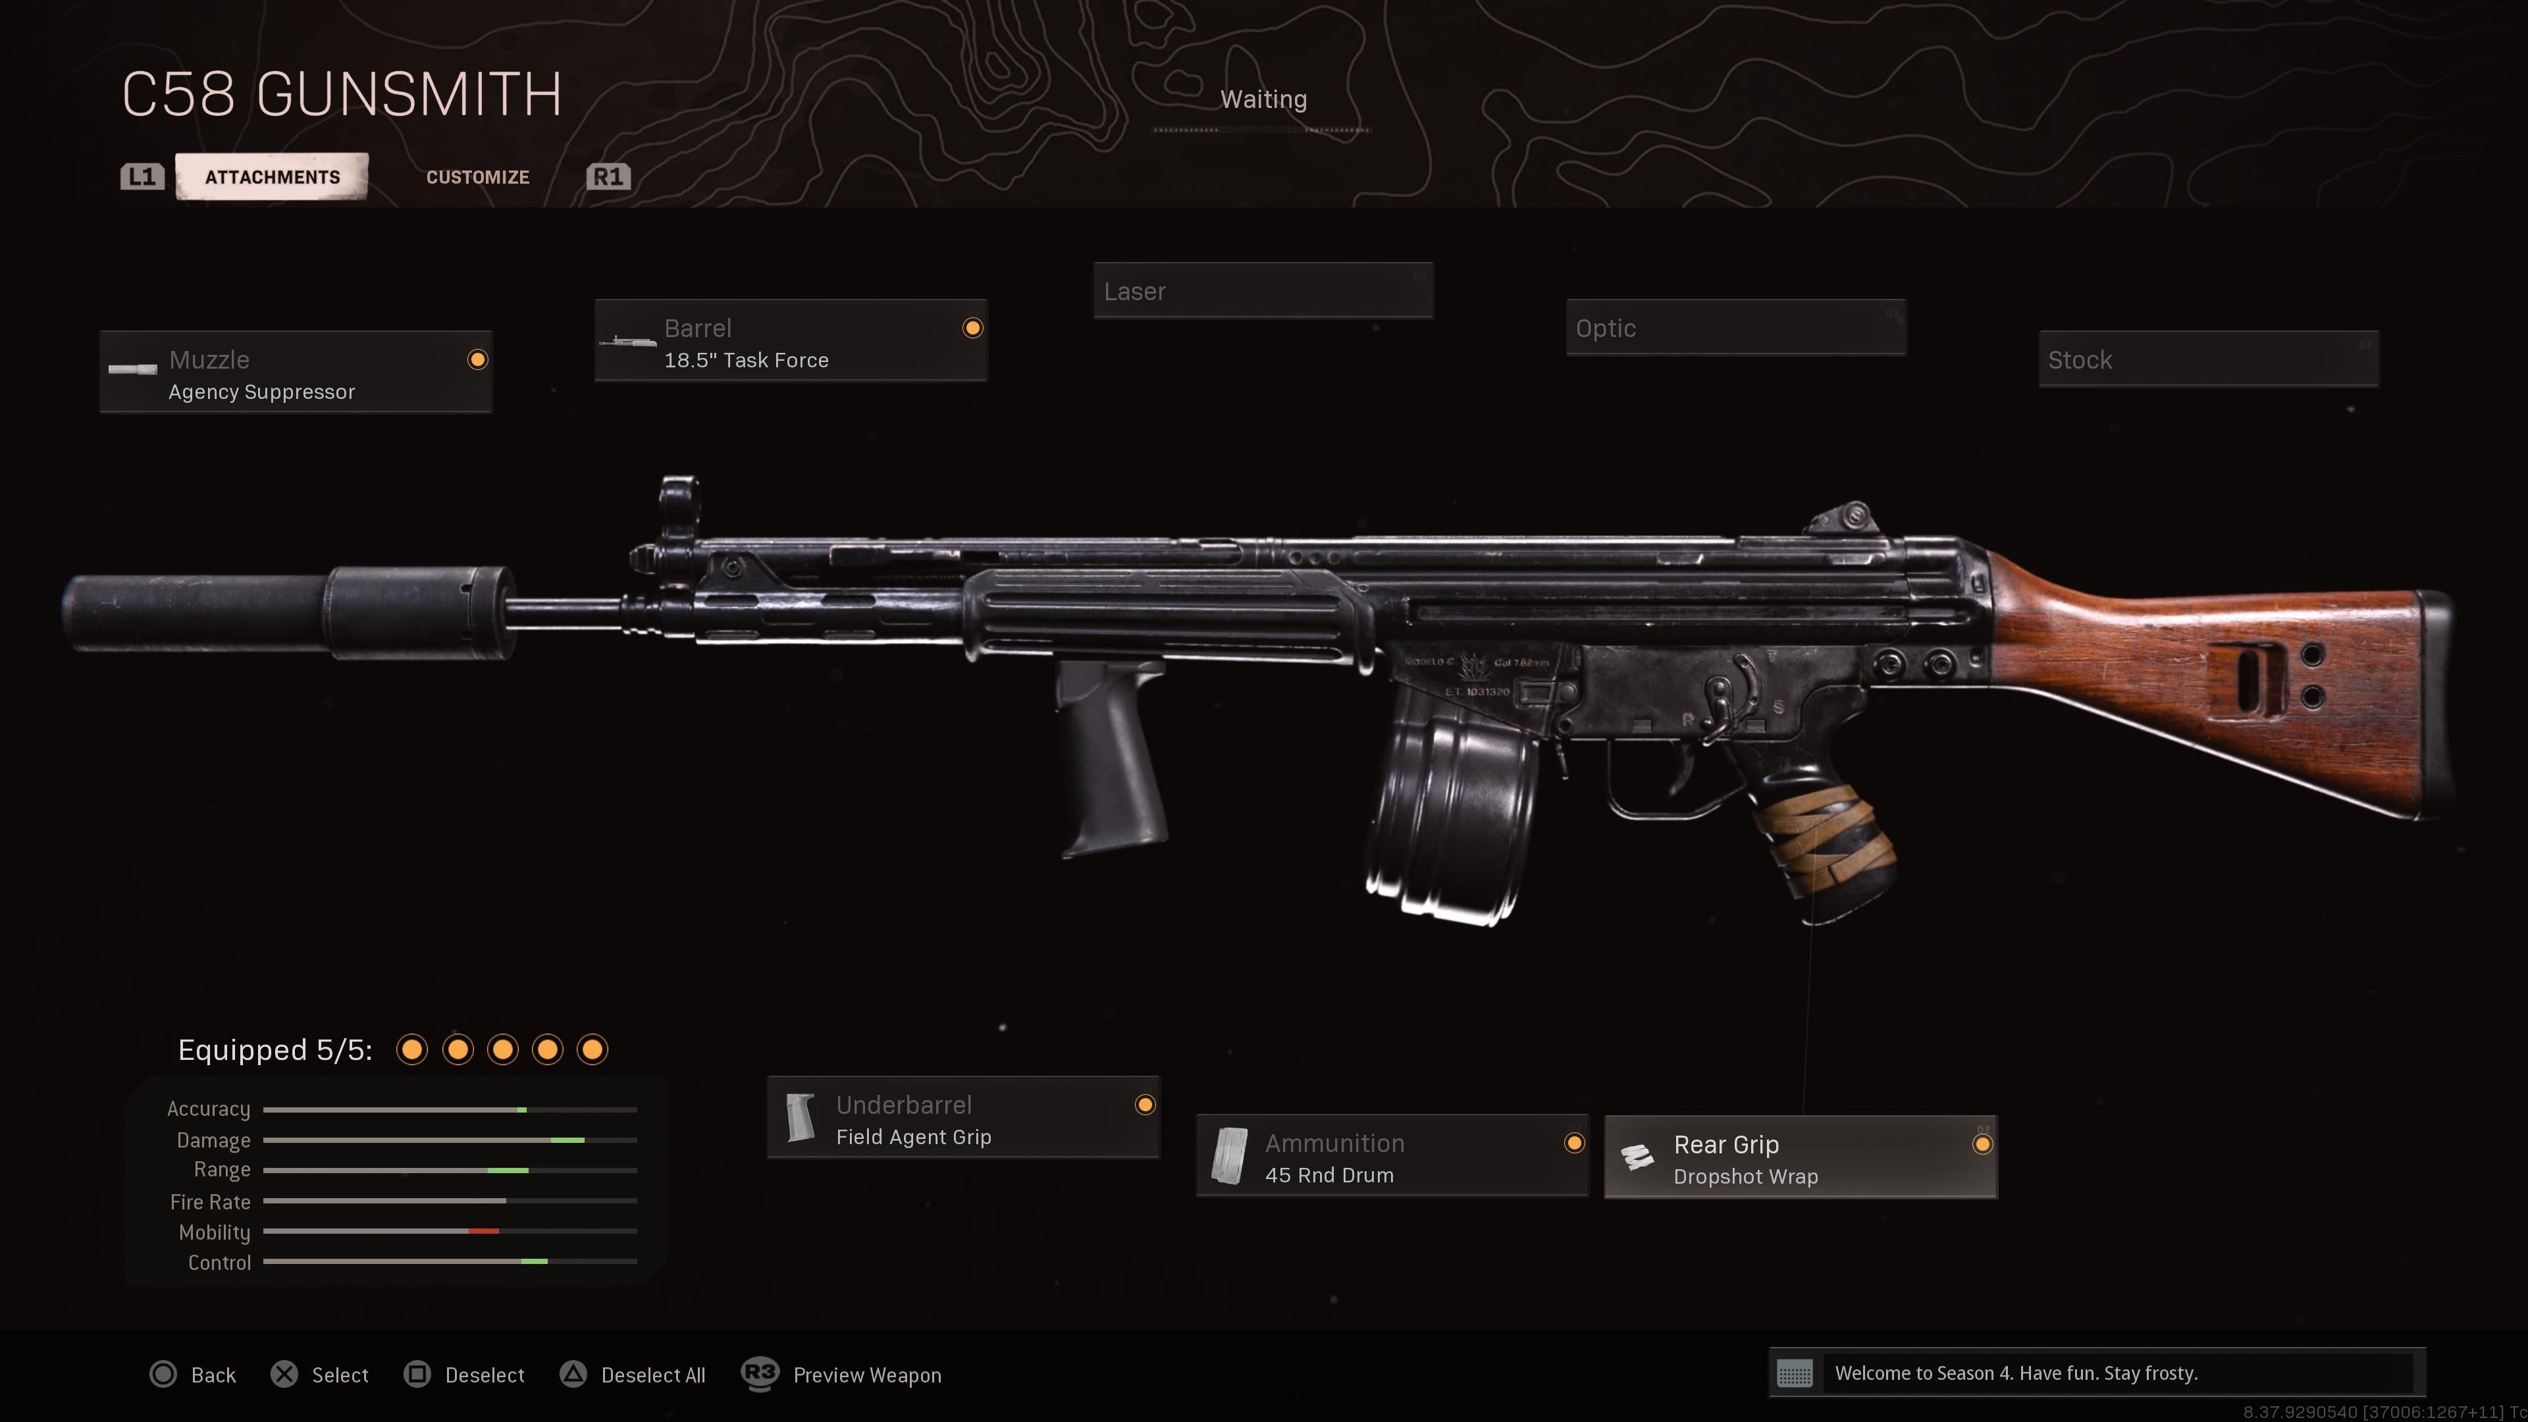Open the empty Stock attachment slot

(x=2208, y=359)
